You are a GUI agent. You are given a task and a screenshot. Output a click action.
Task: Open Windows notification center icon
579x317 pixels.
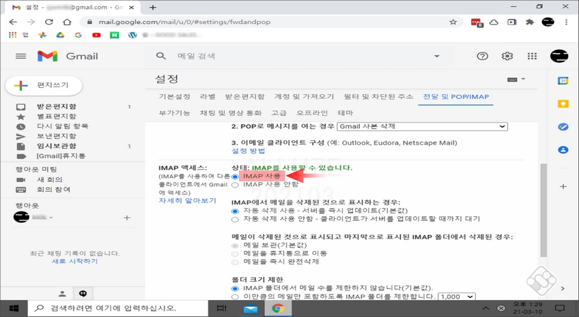point(560,308)
